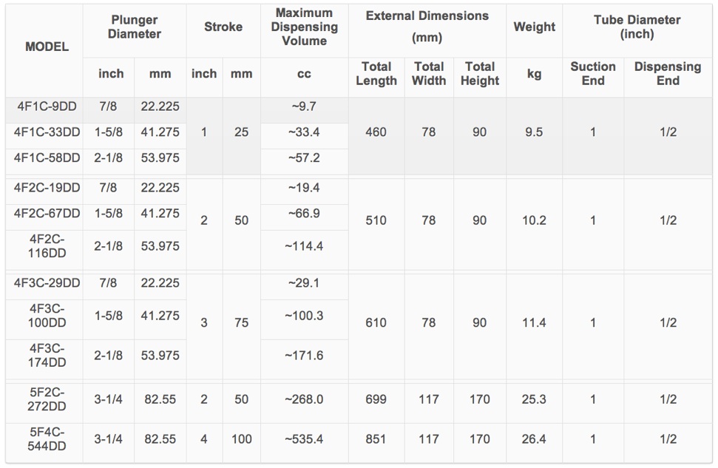Viewport: 718px width, 468px height.
Task: Click the 4F2C-116DD model cell
Action: (47, 246)
